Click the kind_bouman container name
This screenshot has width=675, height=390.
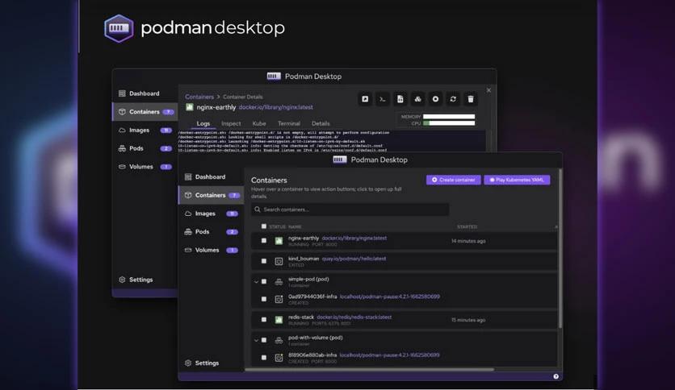click(304, 259)
